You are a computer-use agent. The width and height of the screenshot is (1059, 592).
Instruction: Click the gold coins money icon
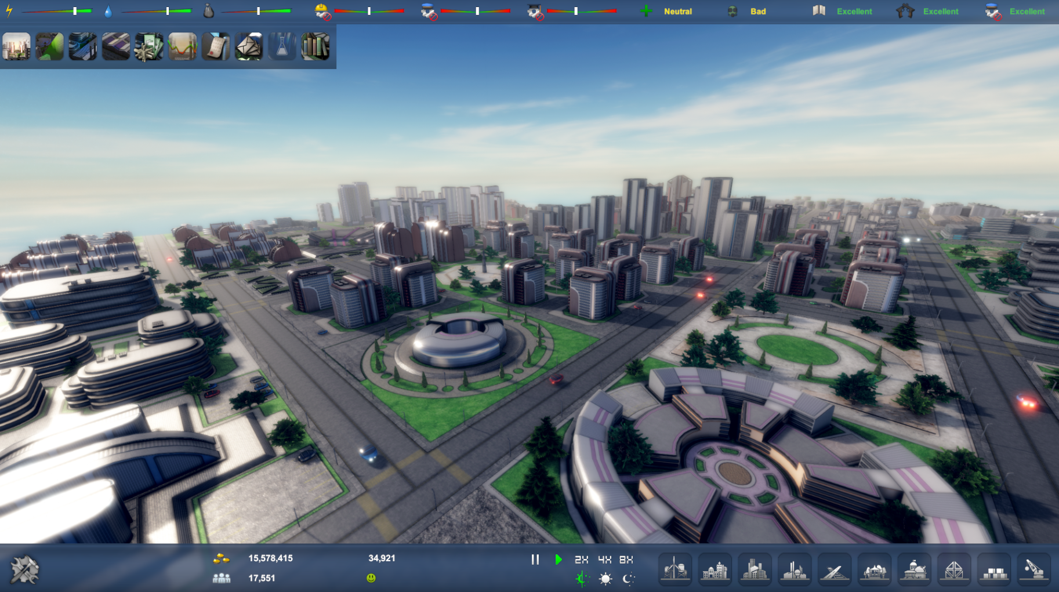[222, 559]
